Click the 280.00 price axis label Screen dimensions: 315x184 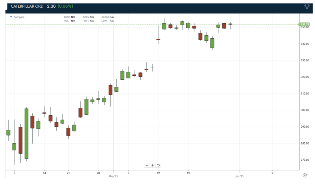pyautogui.click(x=305, y=143)
